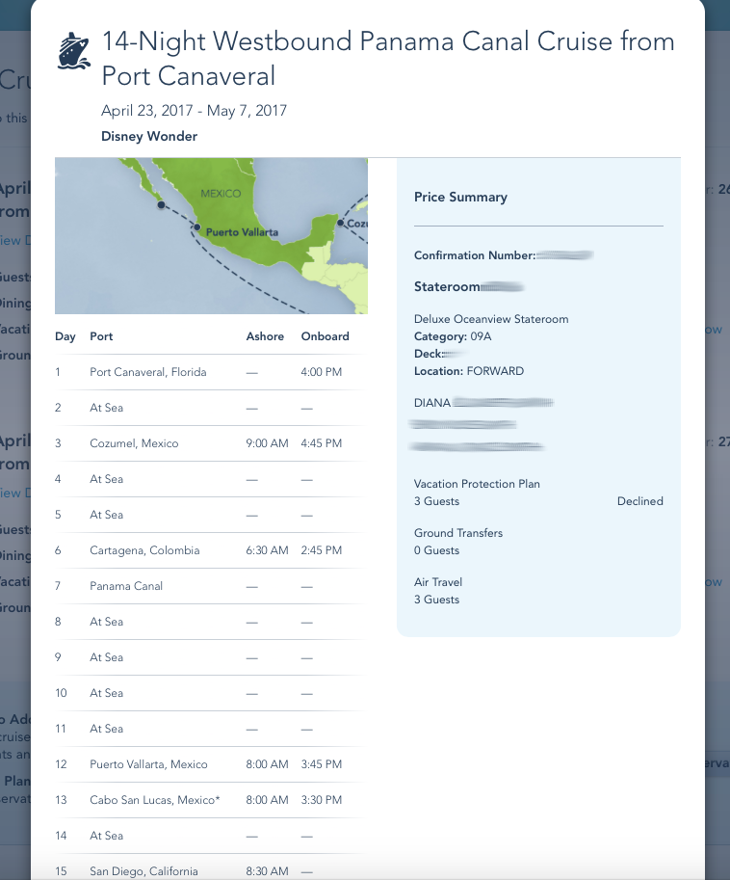Viewport: 730px width, 880px height.
Task: Click 'At Sea' on day 14 row
Action: point(107,836)
